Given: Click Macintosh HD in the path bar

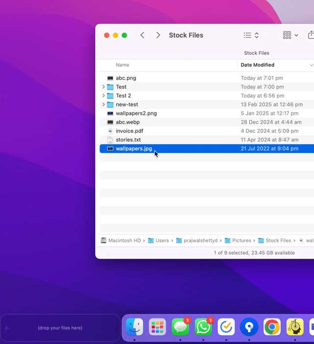Looking at the screenshot, I should 121,240.
